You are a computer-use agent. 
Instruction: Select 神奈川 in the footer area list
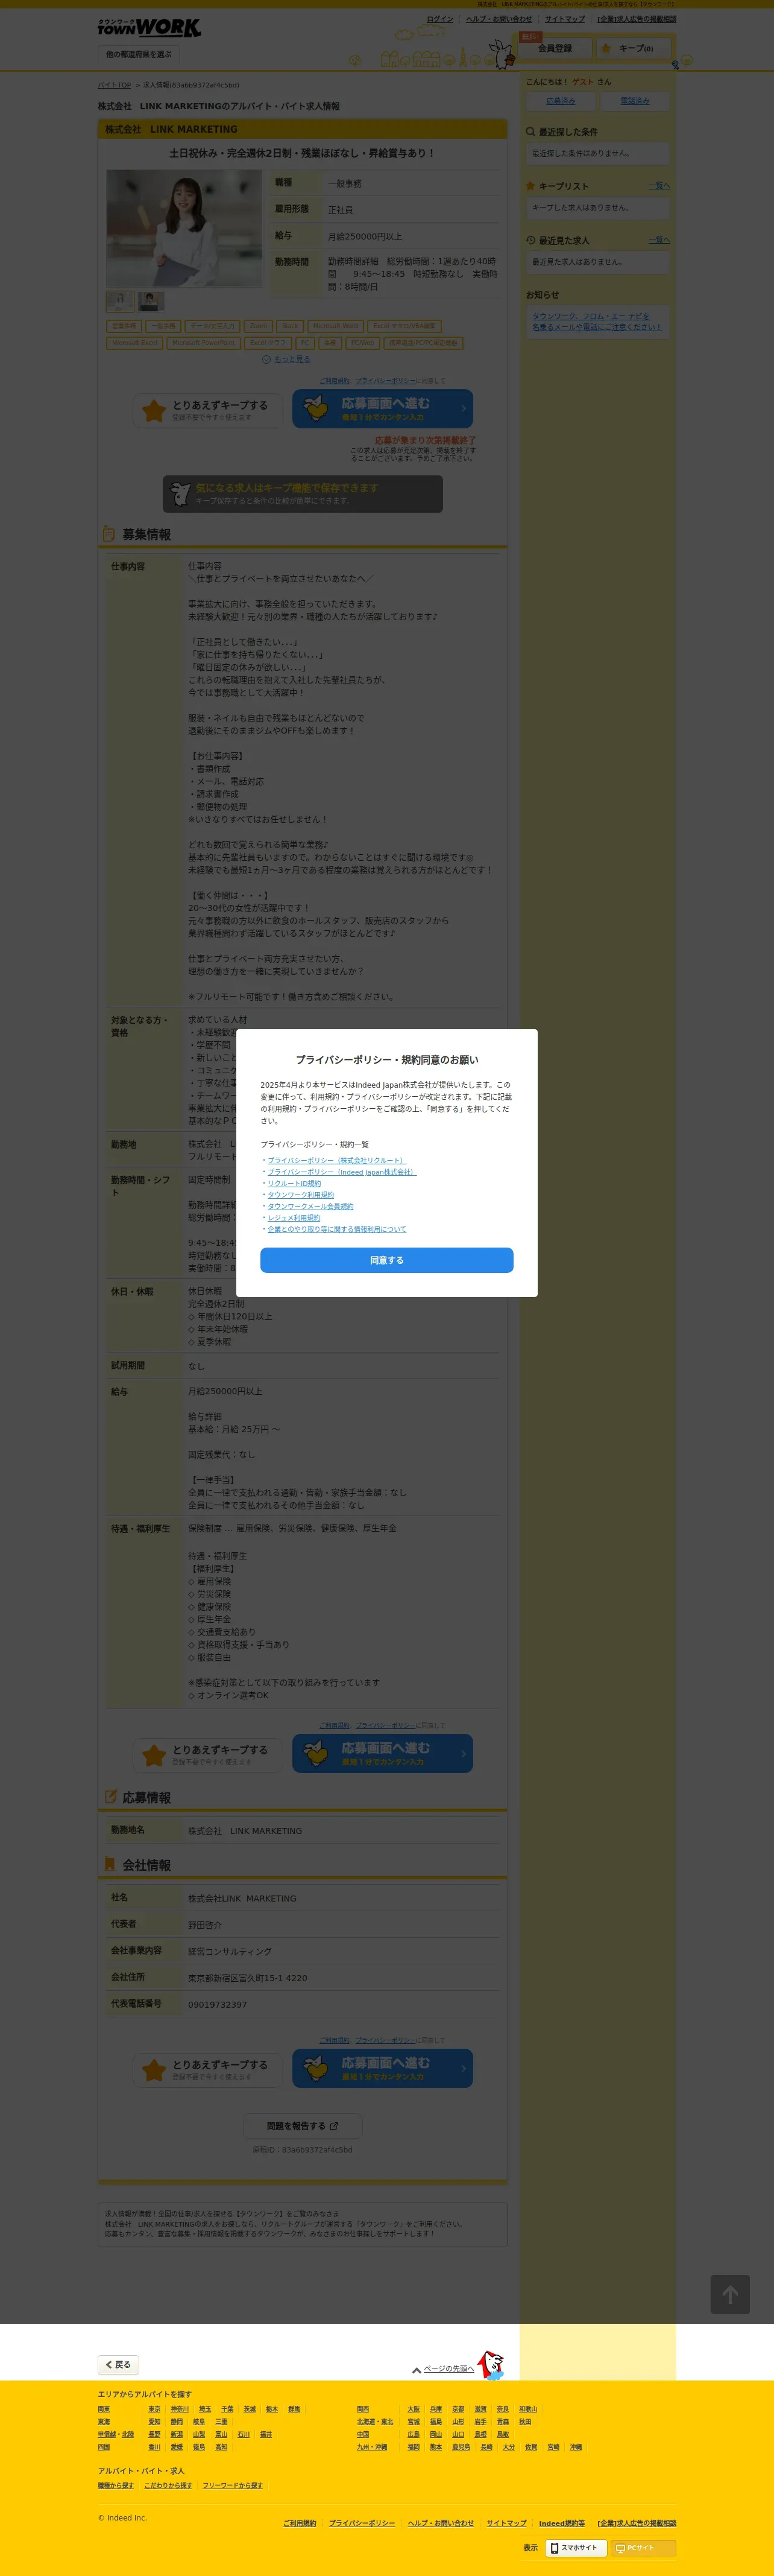click(180, 2409)
